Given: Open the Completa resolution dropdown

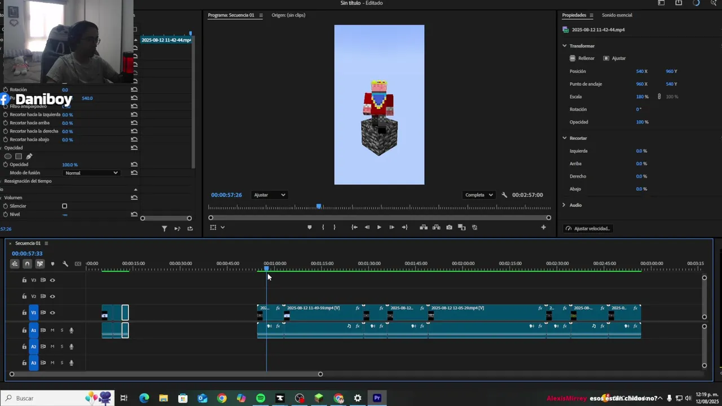Looking at the screenshot, I should (x=478, y=195).
